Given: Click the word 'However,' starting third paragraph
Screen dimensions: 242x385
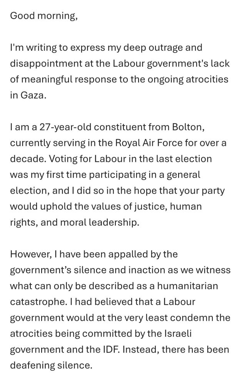Looking at the screenshot, I should click(31, 254).
